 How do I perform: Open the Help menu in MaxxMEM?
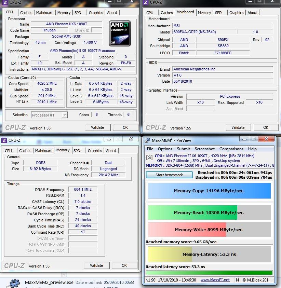[x=252, y=149]
